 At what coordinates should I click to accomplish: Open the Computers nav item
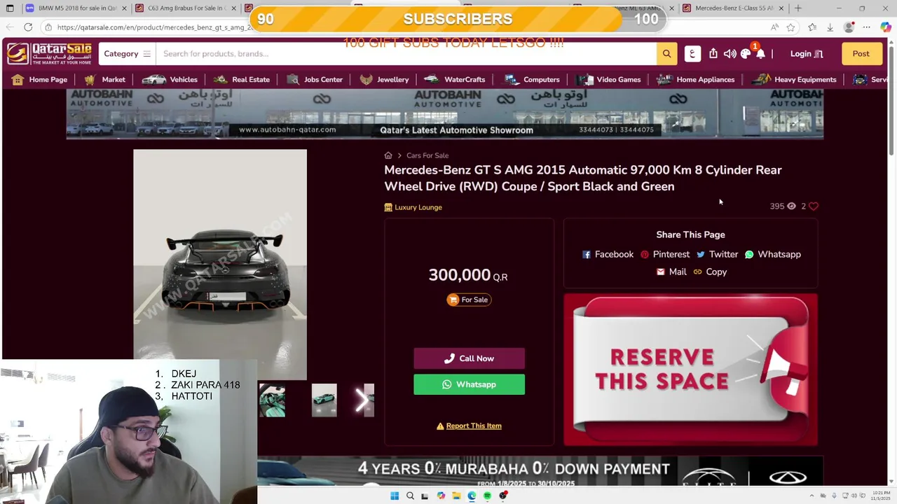click(x=532, y=80)
